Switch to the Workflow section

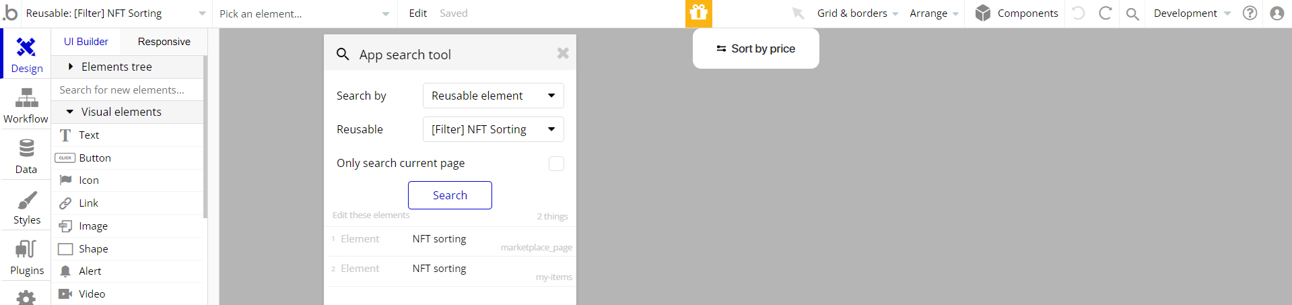[26, 106]
